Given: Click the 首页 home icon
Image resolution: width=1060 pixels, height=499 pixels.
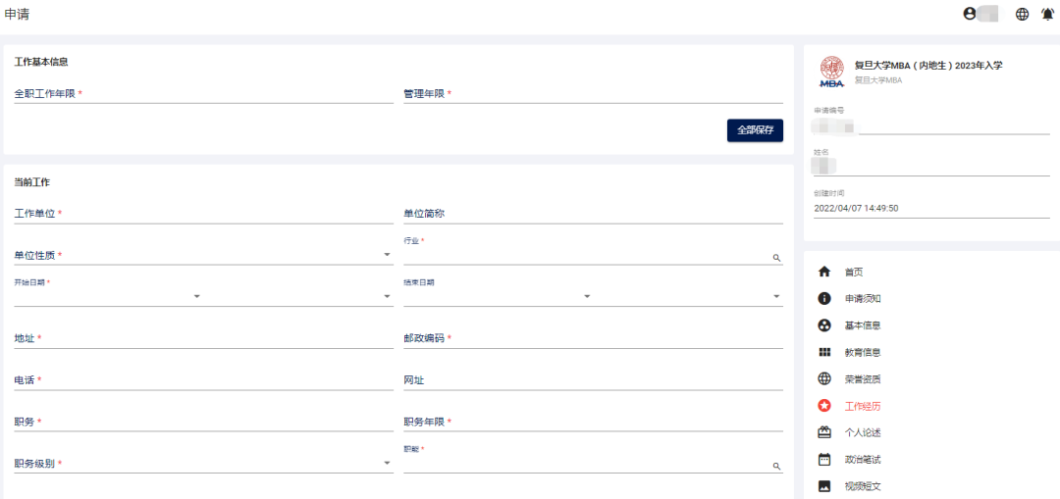Looking at the screenshot, I should pyautogui.click(x=824, y=272).
